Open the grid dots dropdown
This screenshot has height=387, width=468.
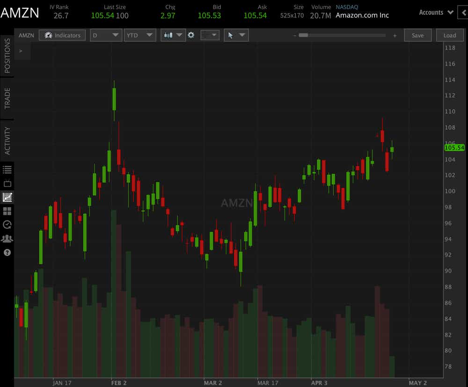pyautogui.click(x=210, y=35)
